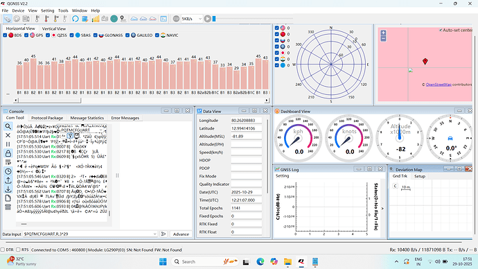Open the map location pin toolbar icon
This screenshot has width=478, height=269.
pyautogui.click(x=123, y=19)
